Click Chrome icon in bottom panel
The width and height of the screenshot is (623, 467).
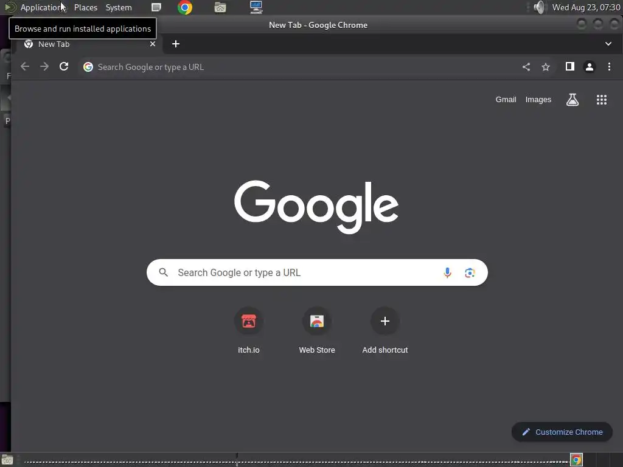pyautogui.click(x=576, y=460)
